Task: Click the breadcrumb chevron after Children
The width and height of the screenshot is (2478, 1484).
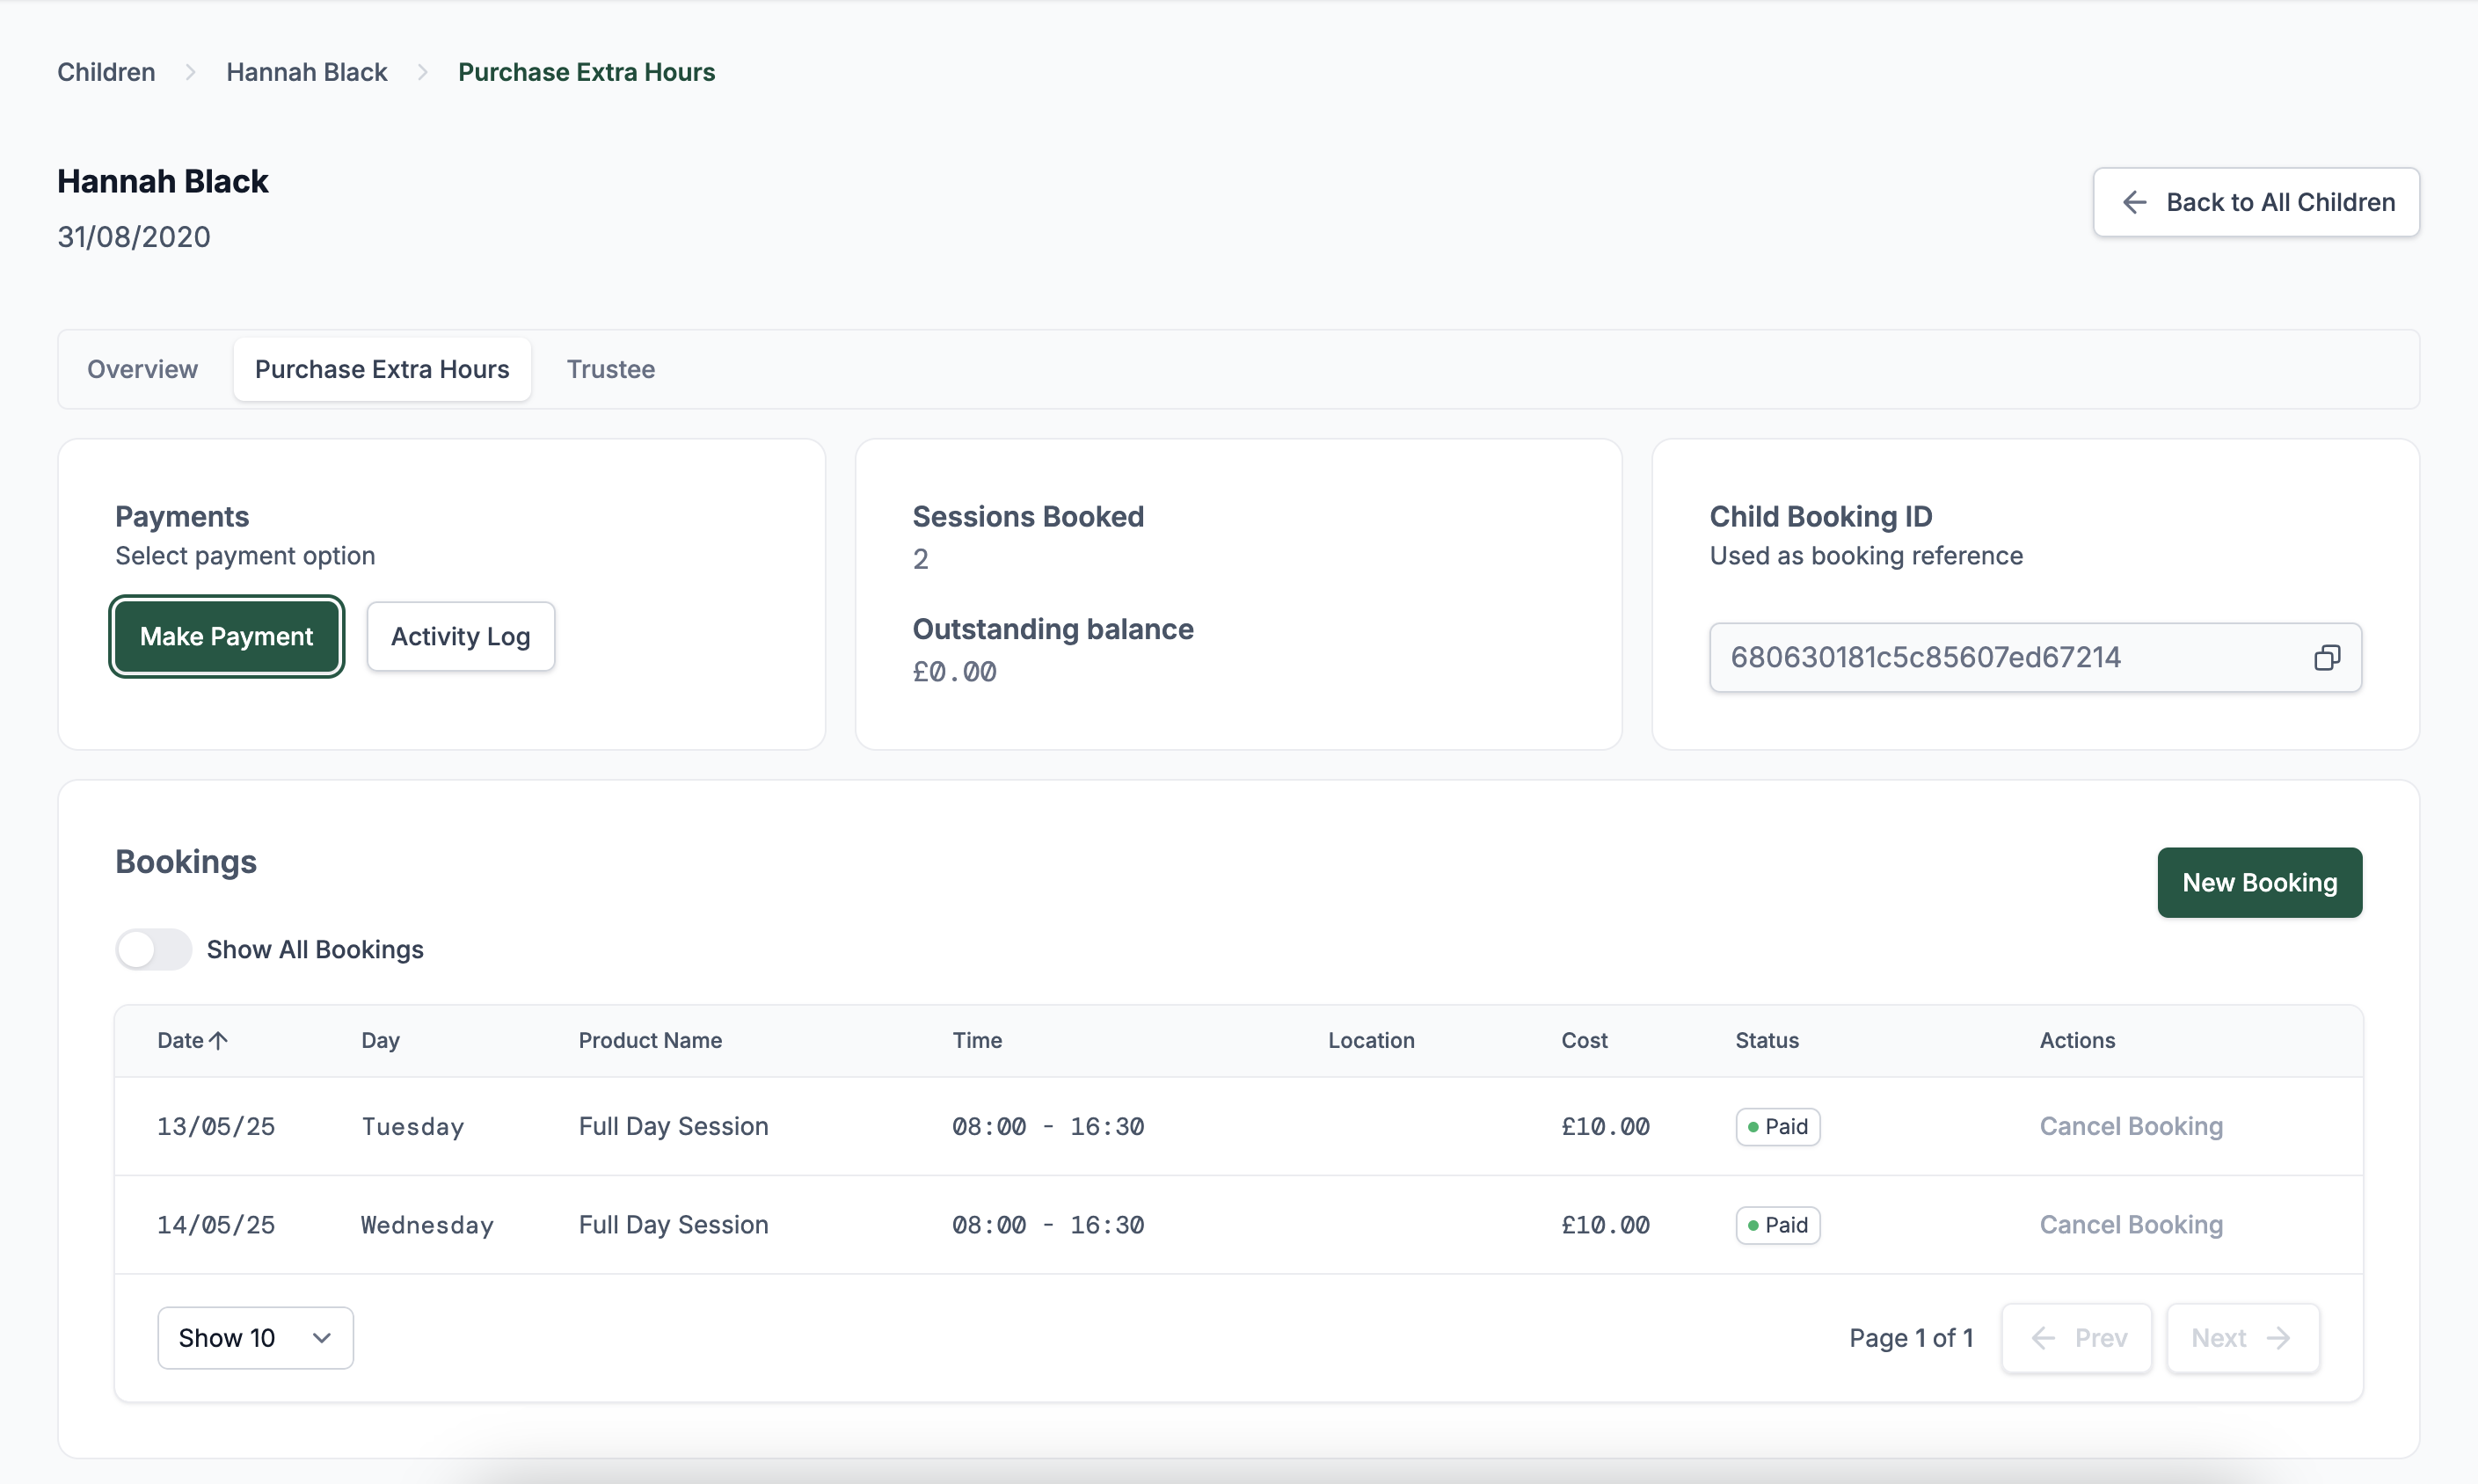Action: coord(190,72)
